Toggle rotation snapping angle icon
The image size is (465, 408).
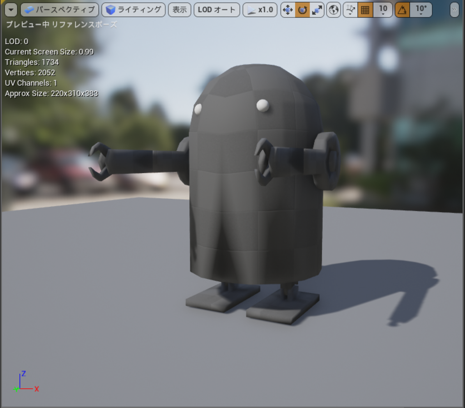tap(402, 10)
